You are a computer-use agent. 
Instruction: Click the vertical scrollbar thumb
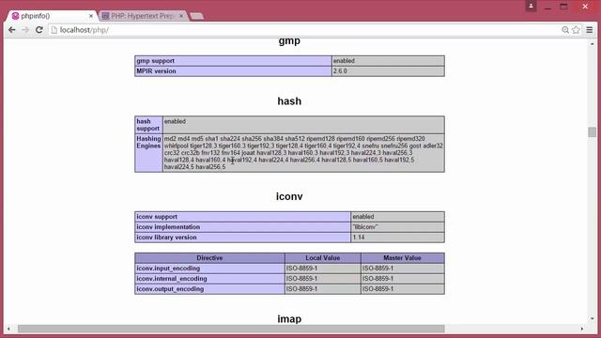(593, 131)
